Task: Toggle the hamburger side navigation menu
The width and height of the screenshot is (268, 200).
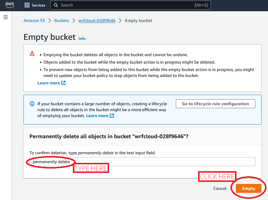Action: tap(6, 17)
